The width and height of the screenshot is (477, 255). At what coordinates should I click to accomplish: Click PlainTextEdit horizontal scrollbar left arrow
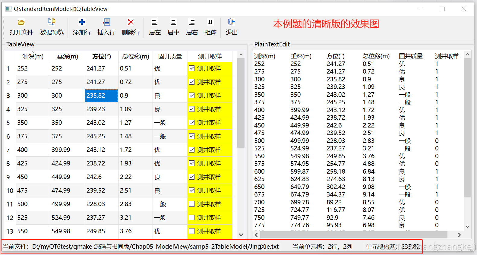(256, 235)
